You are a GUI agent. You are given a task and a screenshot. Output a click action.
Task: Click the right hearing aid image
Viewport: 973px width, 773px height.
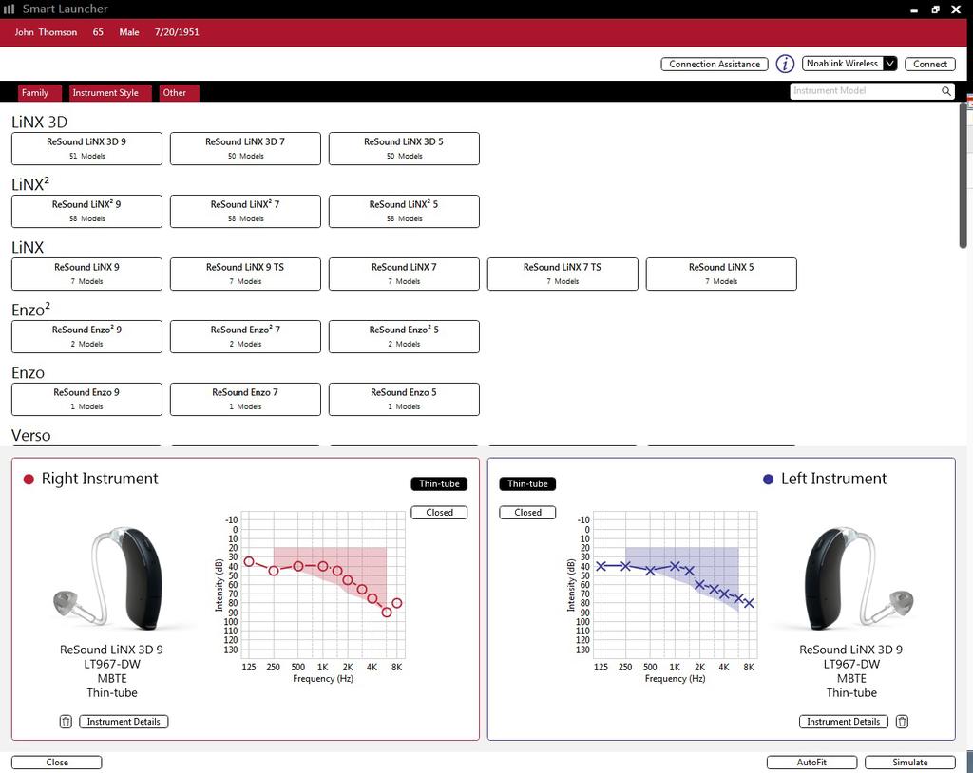[110, 579]
